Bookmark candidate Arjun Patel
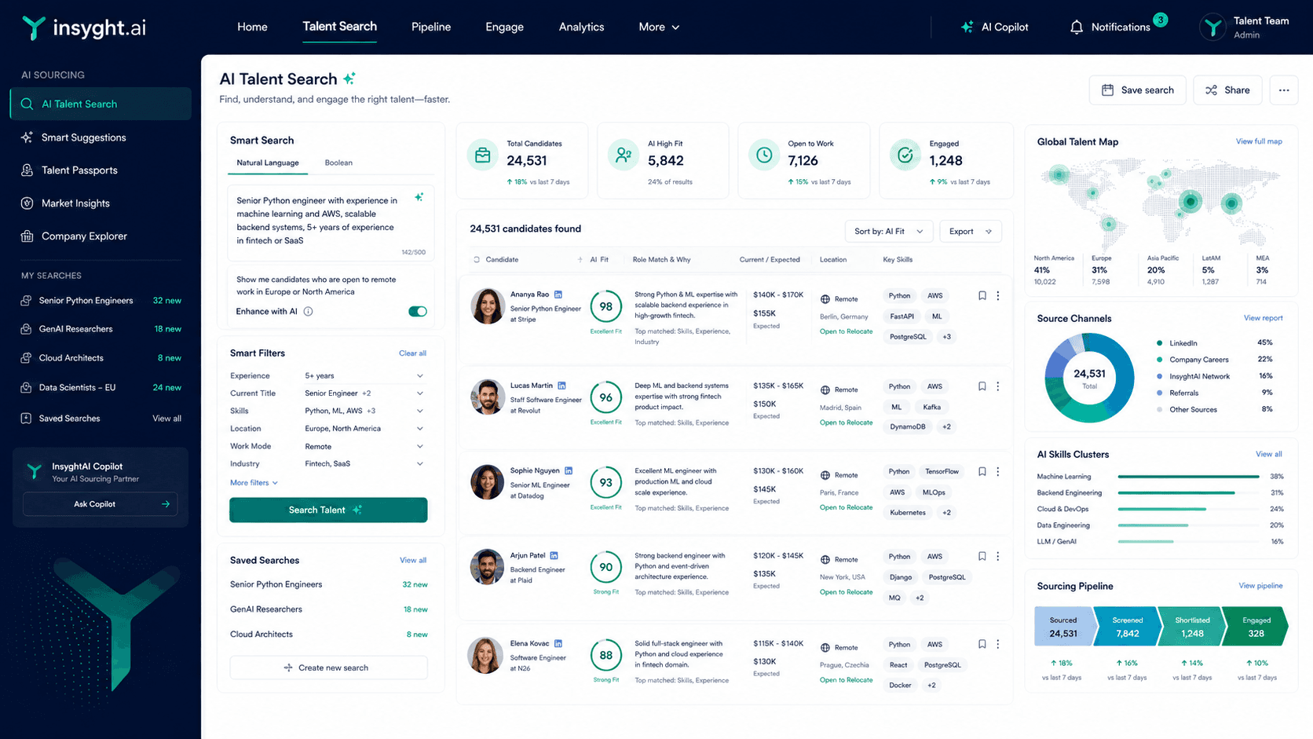This screenshot has height=739, width=1313. point(982,557)
